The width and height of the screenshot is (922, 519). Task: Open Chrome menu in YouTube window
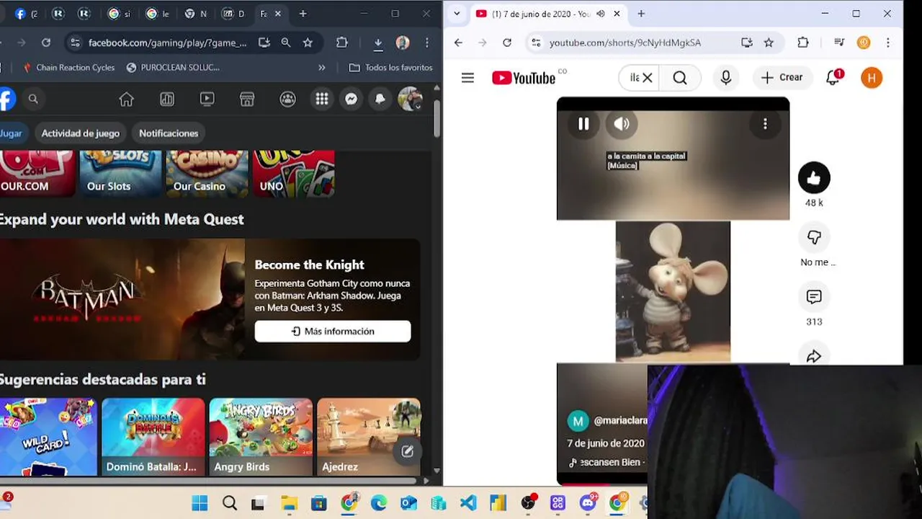888,43
